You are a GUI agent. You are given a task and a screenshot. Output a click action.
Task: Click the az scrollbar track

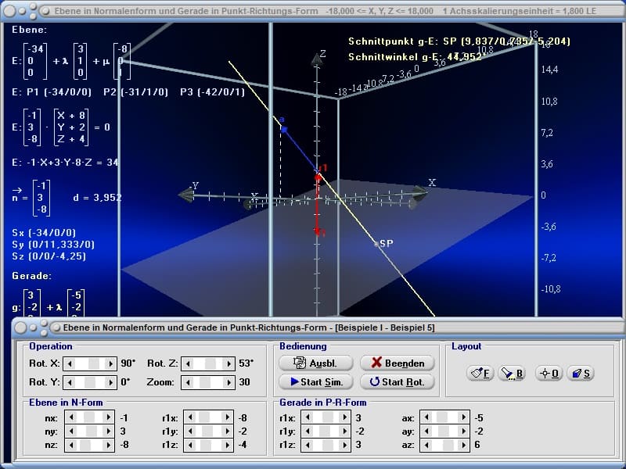pyautogui.click(x=438, y=444)
